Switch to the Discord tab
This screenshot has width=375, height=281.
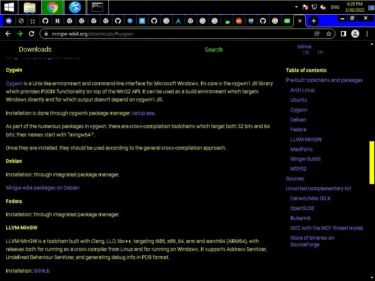coord(9,21)
